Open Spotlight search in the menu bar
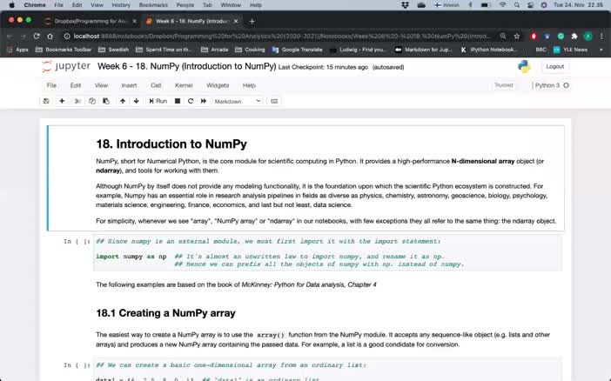Screen dimensions: 611x381 click(517, 5)
